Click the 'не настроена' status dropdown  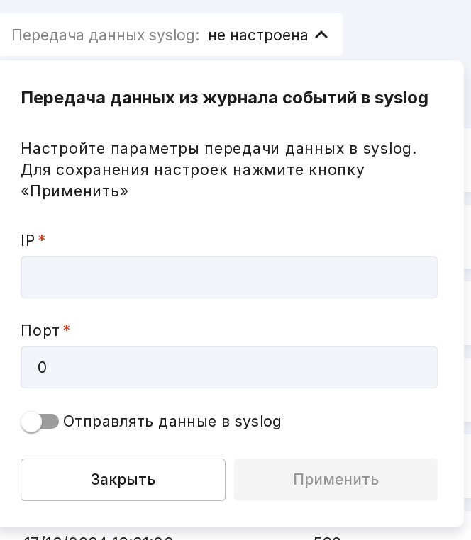pos(258,35)
